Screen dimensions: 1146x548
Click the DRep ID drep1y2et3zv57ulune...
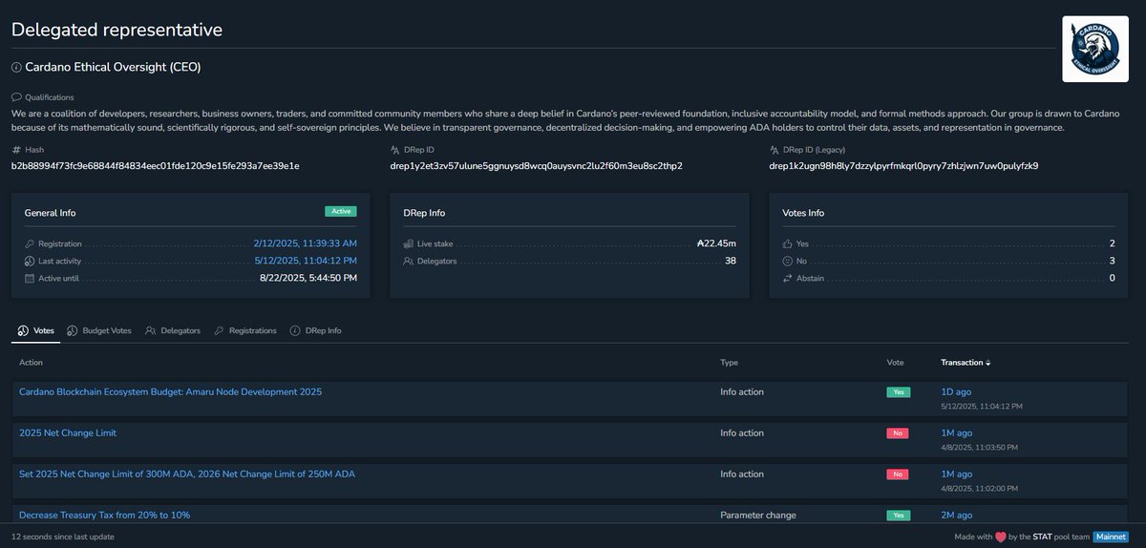[537, 166]
